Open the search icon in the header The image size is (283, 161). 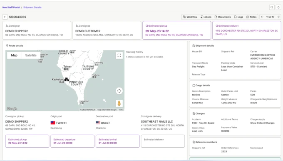(272, 8)
